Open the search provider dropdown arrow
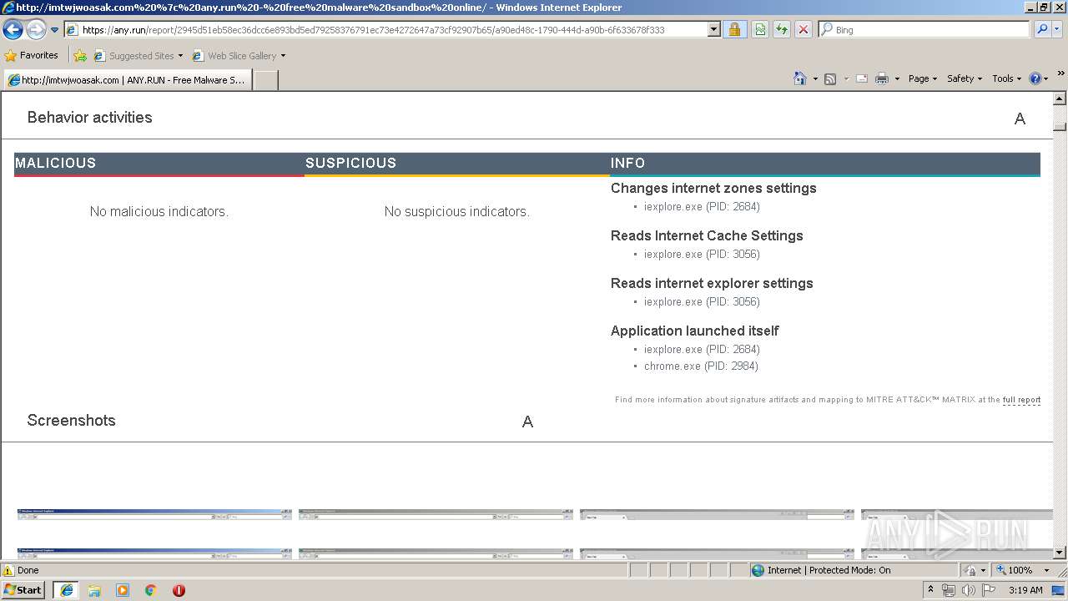The image size is (1068, 601). (1056, 30)
